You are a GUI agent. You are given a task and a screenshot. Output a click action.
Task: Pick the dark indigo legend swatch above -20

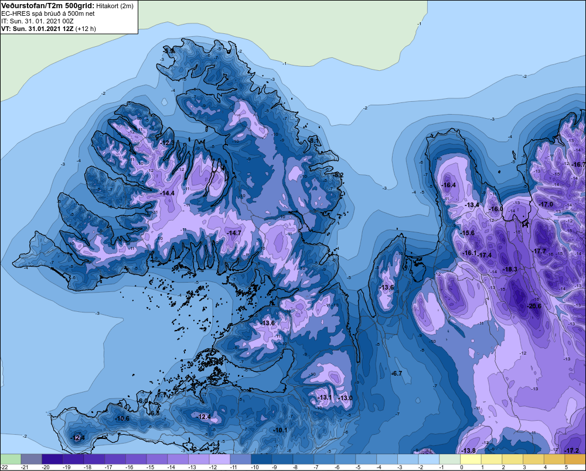pyautogui.click(x=52, y=459)
